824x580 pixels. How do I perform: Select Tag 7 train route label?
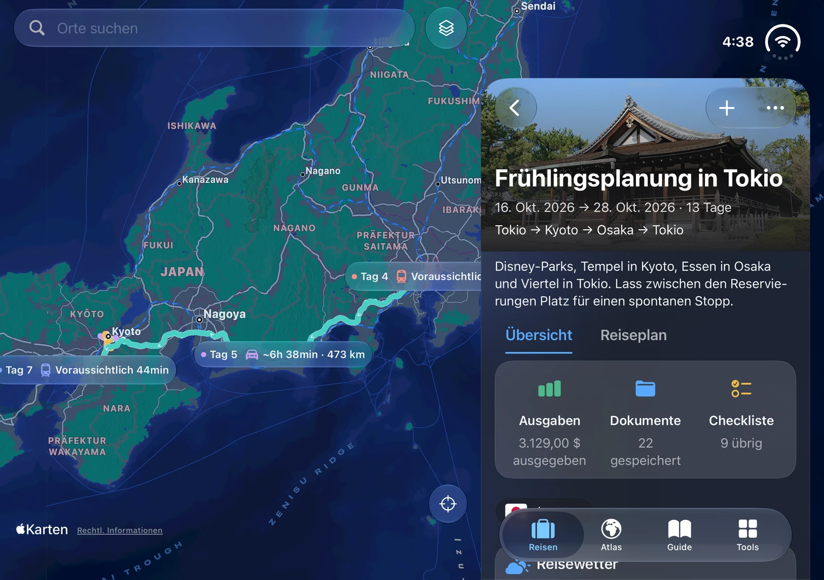pyautogui.click(x=85, y=370)
